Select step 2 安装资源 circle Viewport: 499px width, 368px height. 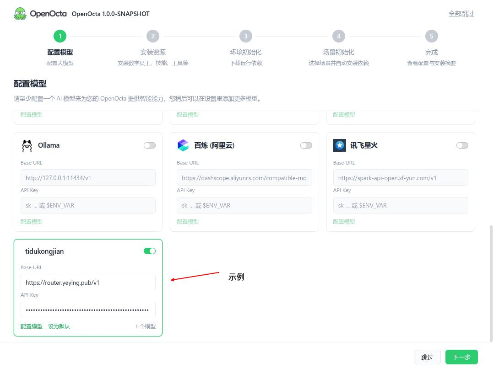click(x=153, y=36)
